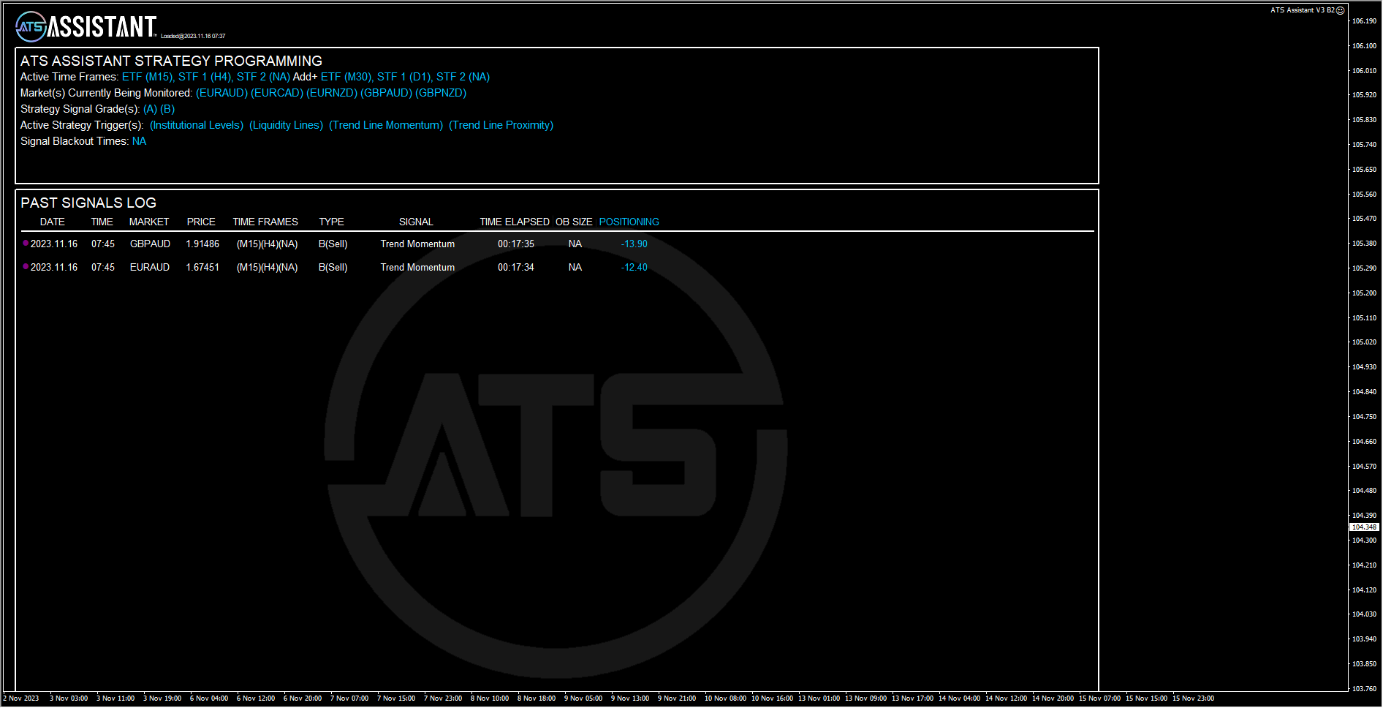The image size is (1383, 708).
Task: Click the SIGNAL column header
Action: coord(416,222)
